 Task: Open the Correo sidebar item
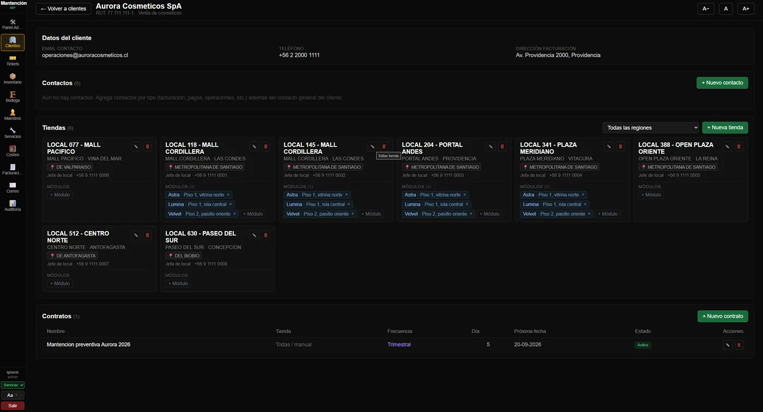coord(13,188)
